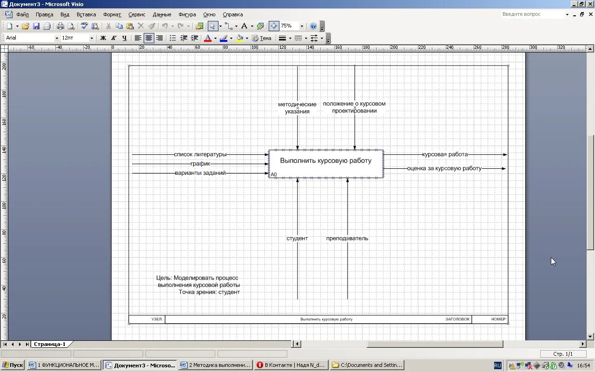Open the Shapes window icon
The height and width of the screenshot is (372, 595).
[x=199, y=26]
